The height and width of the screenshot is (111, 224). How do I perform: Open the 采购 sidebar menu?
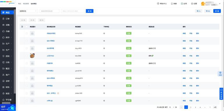(8, 25)
